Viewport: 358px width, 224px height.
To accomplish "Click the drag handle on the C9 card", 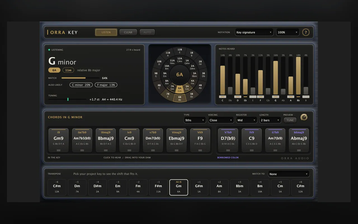I will pyautogui.click(x=252, y=150).
